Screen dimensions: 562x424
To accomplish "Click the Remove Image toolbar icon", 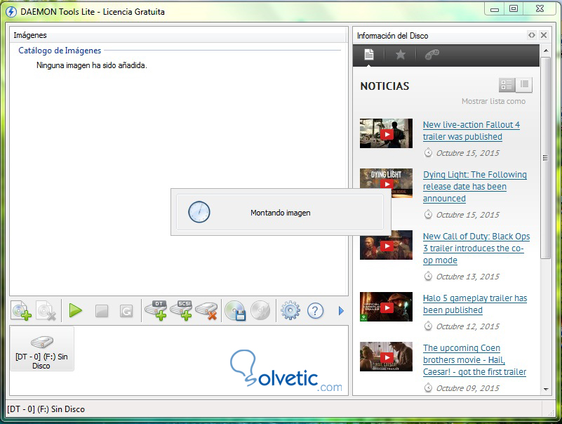I will pos(46,311).
